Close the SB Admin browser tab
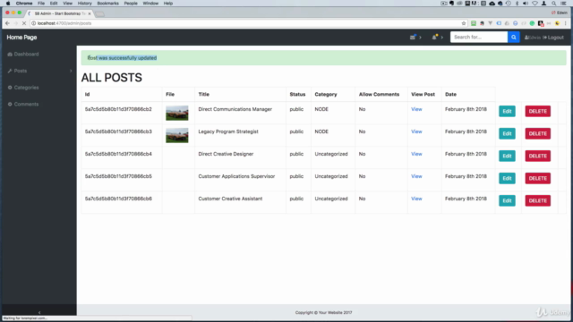 90,13
